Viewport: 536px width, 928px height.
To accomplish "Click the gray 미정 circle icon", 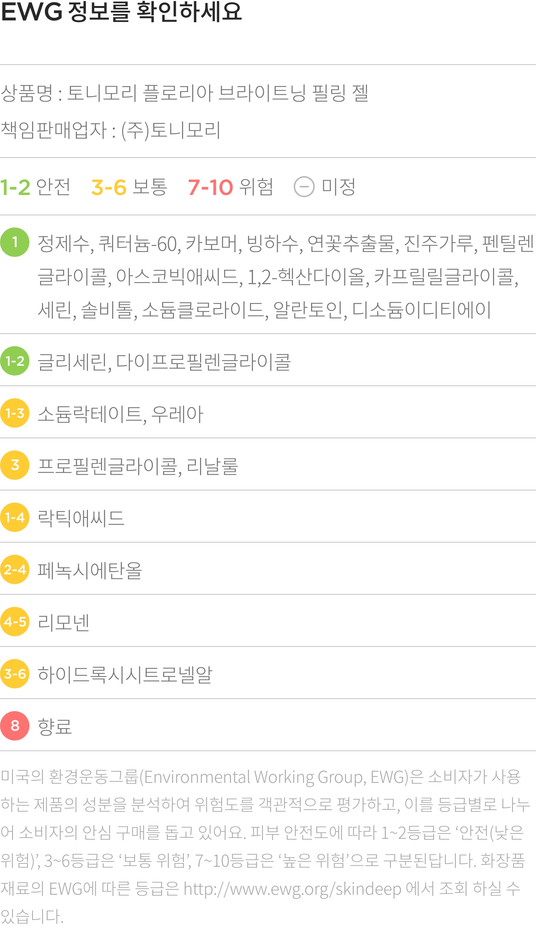I will tap(304, 187).
